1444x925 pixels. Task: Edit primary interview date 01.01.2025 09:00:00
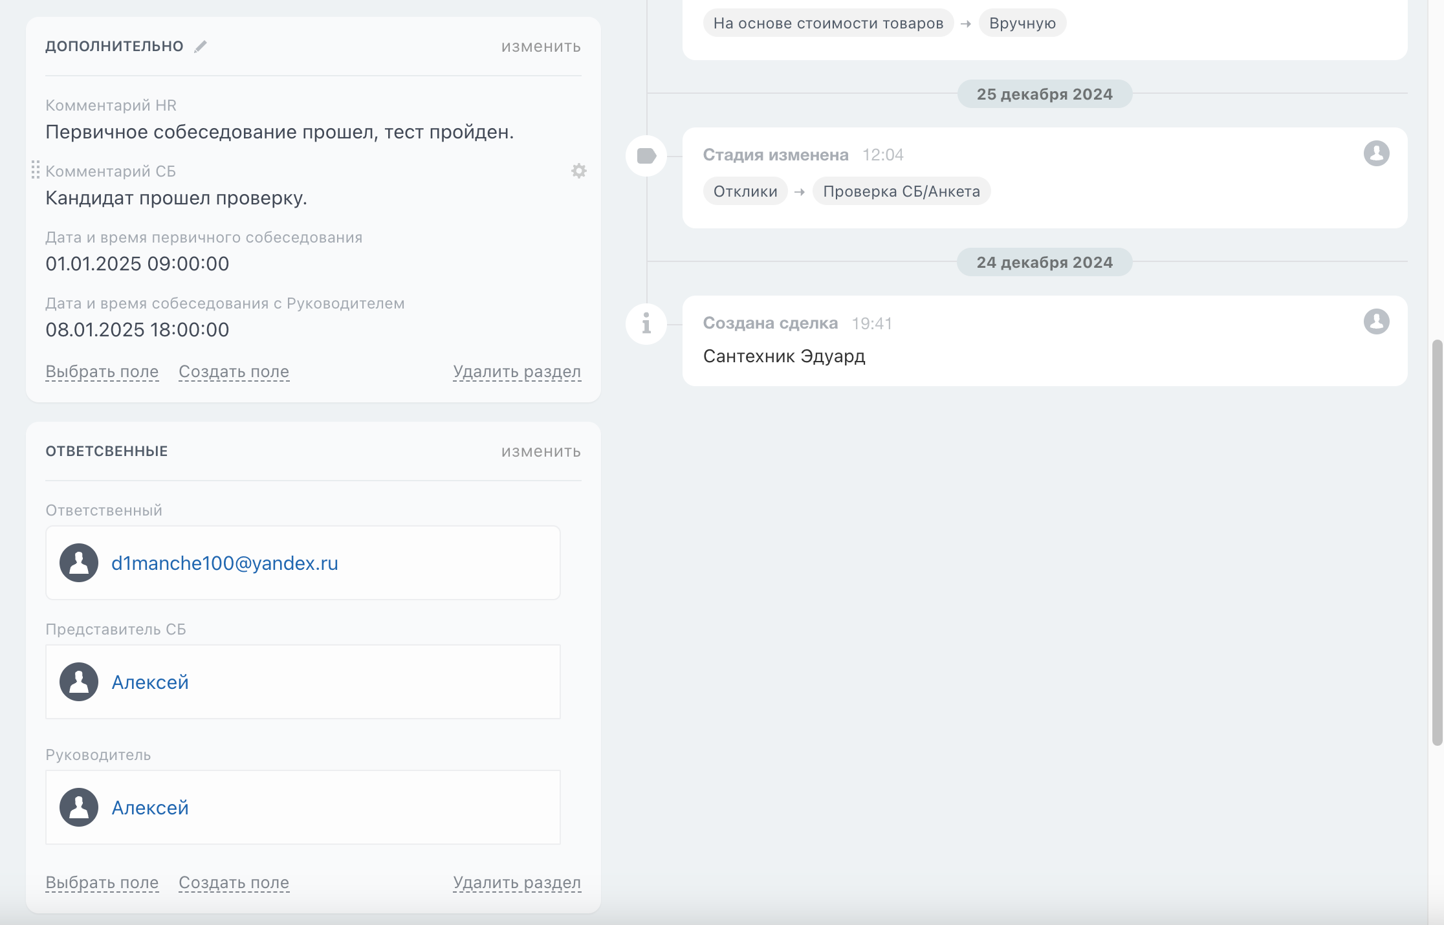click(x=137, y=264)
